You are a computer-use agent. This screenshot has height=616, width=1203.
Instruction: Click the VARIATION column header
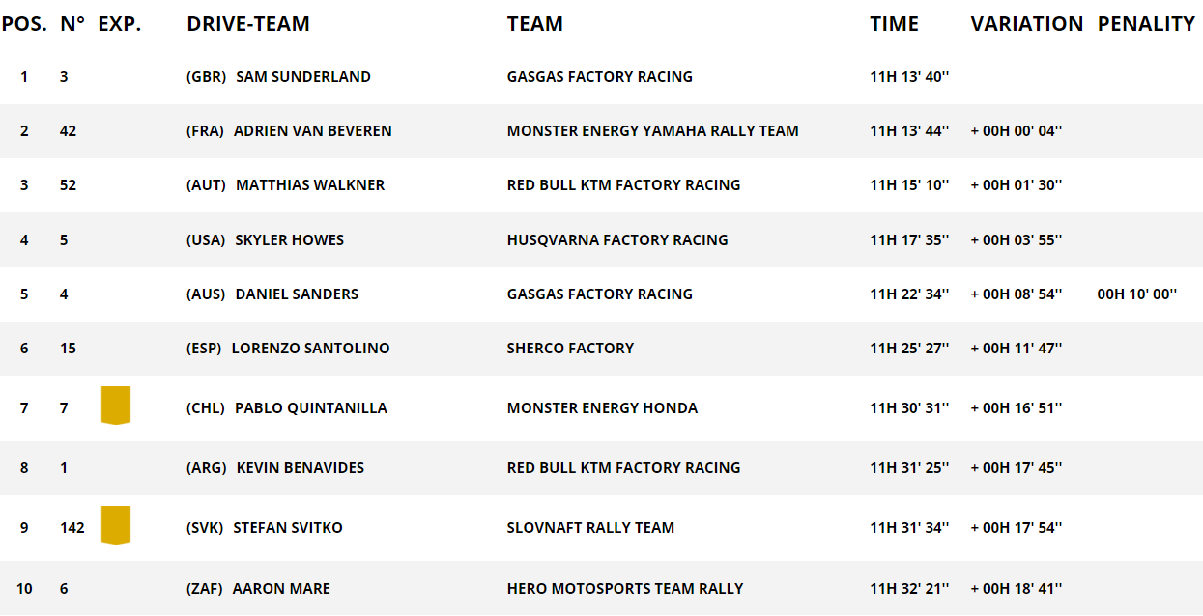[1026, 24]
